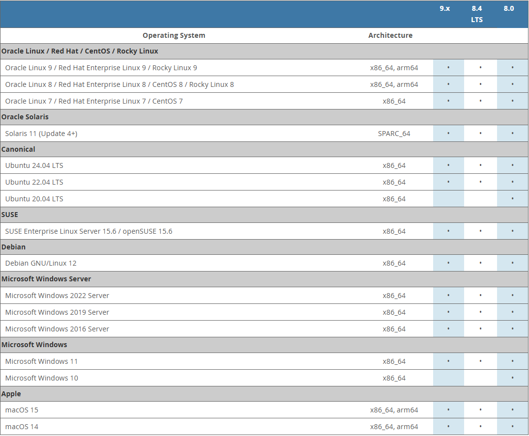Click x86_64 cell for Ubuntu 24.04 LTS
Viewport: 529px width, 436px height.
click(394, 165)
